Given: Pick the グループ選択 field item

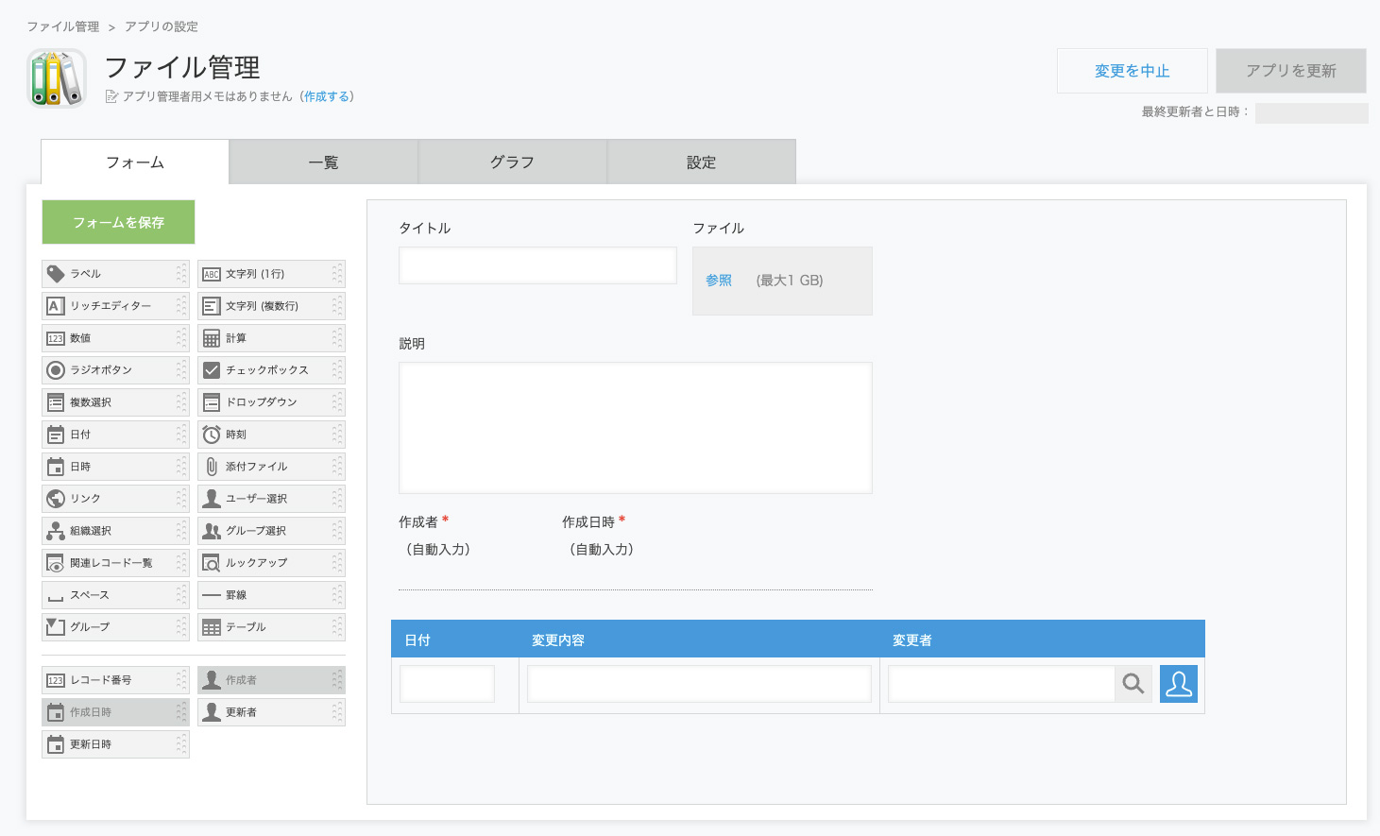Looking at the screenshot, I should point(271,531).
